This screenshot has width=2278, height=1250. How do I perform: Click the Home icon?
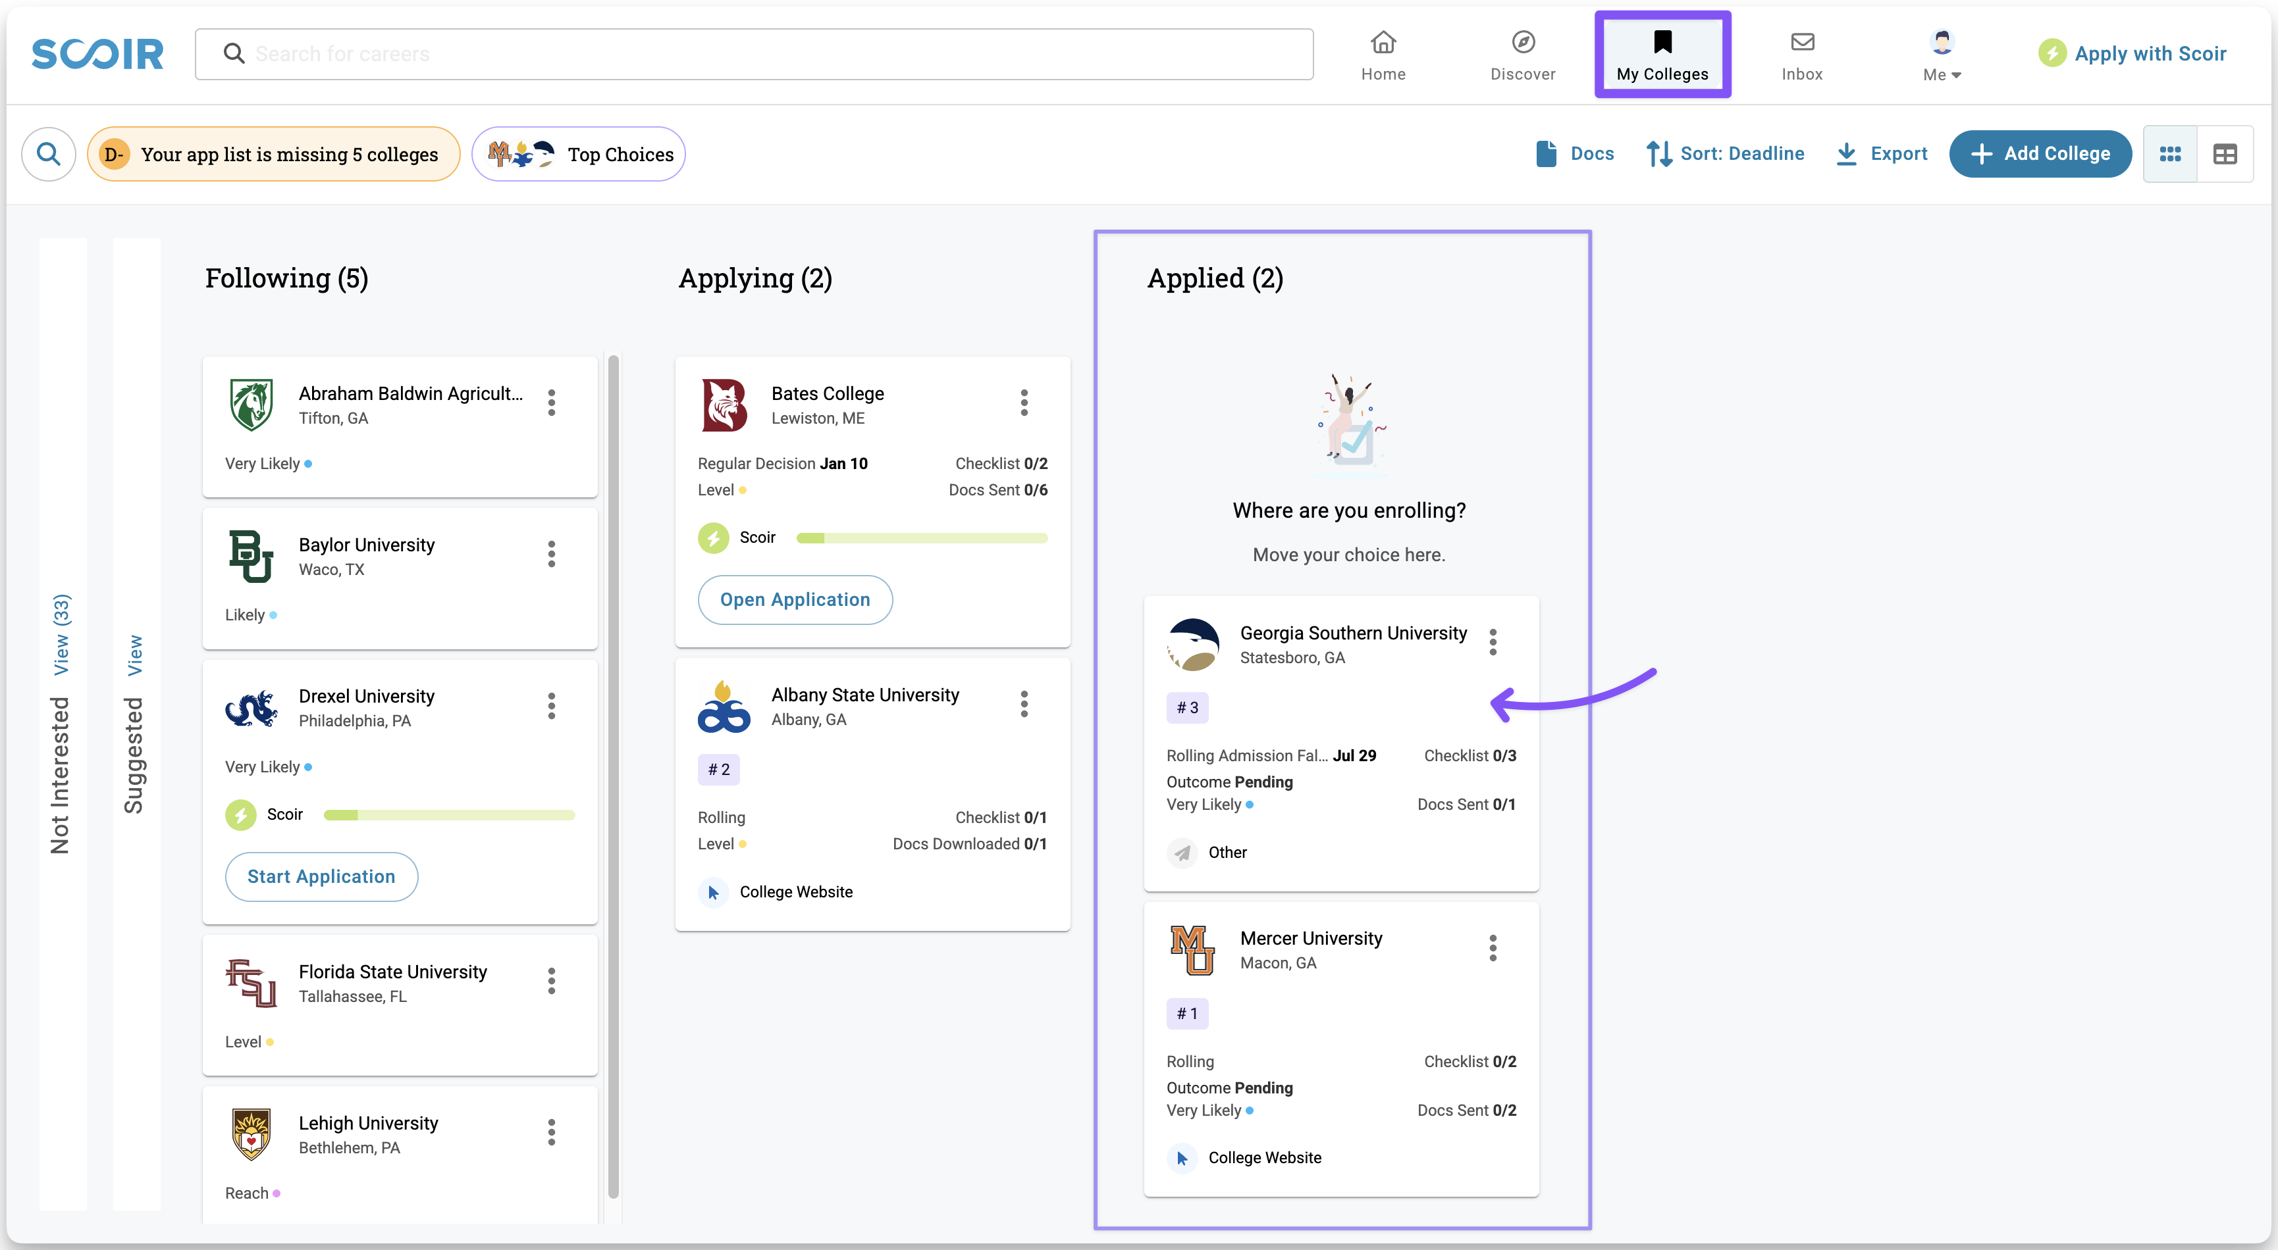[1383, 41]
